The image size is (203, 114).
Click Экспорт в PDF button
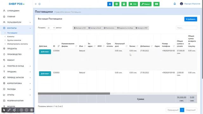141,28
